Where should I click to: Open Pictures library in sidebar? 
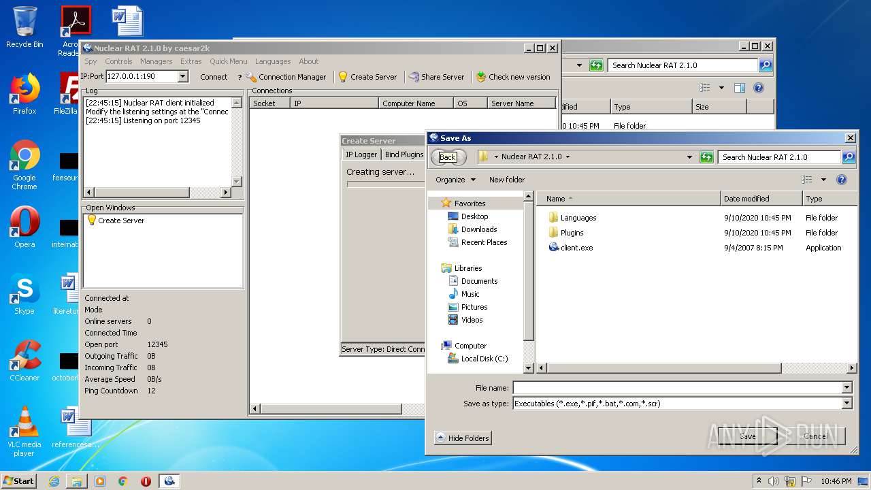[x=468, y=307]
